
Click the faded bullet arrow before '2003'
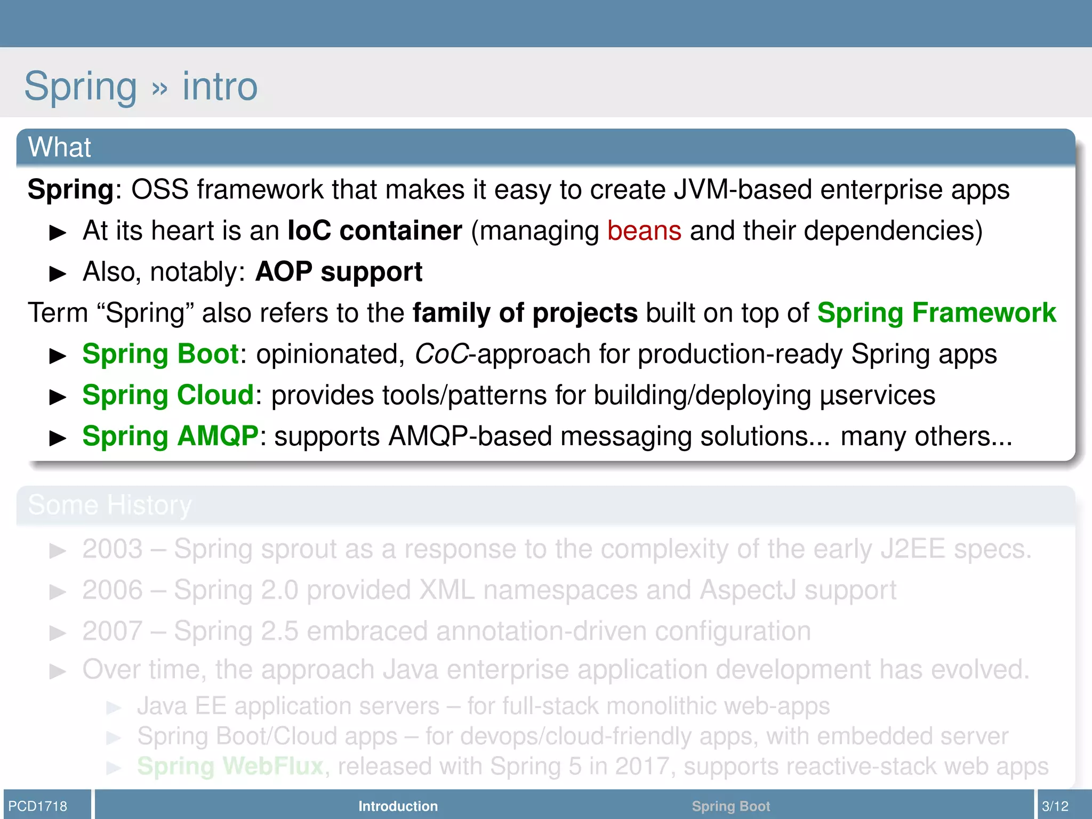[58, 551]
